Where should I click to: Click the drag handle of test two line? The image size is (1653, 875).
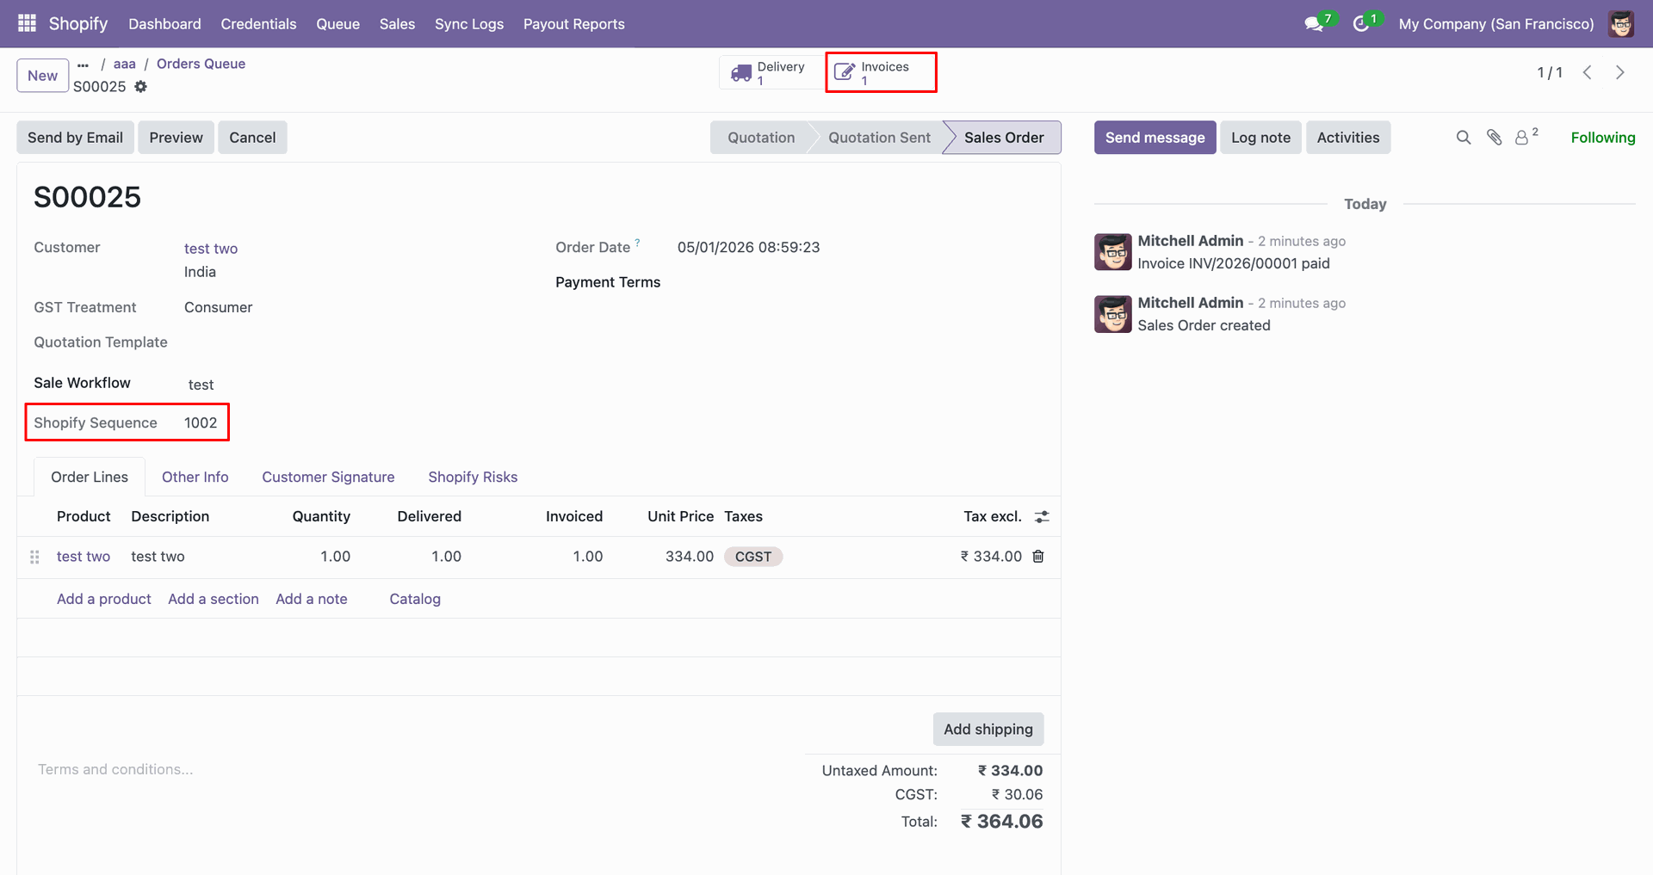(x=34, y=557)
